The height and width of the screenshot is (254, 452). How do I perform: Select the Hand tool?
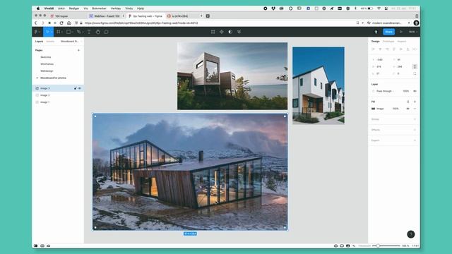(97, 32)
